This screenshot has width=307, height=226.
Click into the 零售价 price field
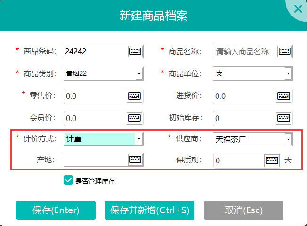(x=94, y=96)
